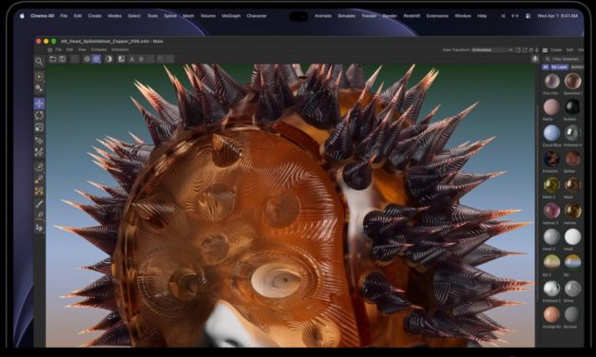
Task: Click the B compare icon in viewer toolbar
Action: (142, 59)
